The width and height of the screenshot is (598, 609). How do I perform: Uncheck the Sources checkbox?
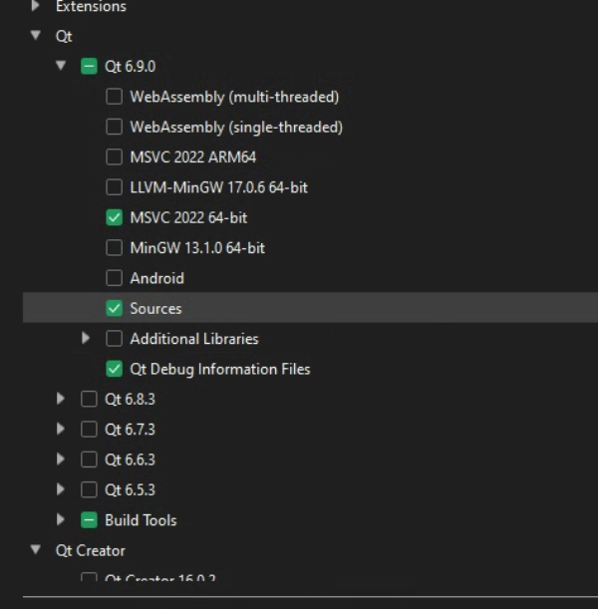coord(115,308)
